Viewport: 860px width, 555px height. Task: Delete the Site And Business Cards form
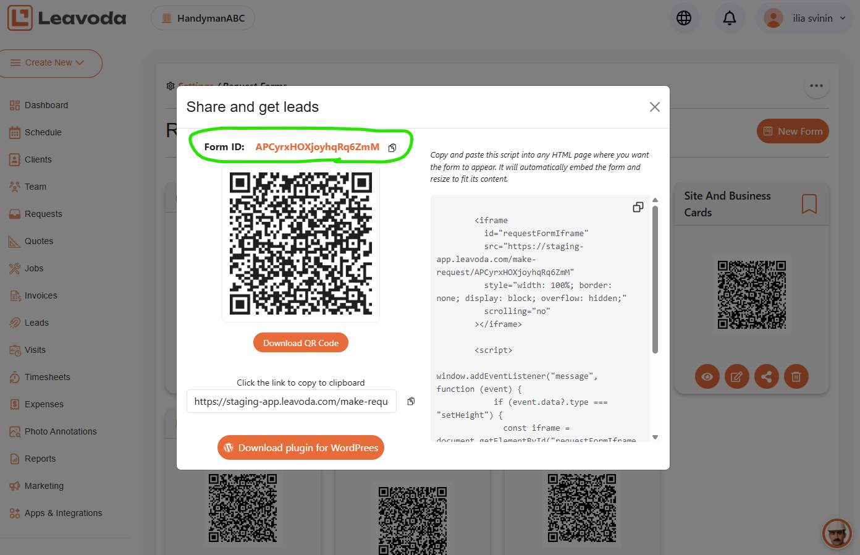click(796, 376)
